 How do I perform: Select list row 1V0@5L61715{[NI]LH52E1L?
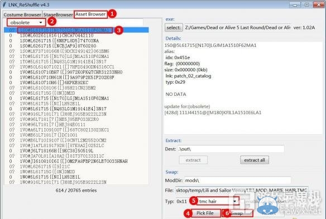click(x=76, y=104)
